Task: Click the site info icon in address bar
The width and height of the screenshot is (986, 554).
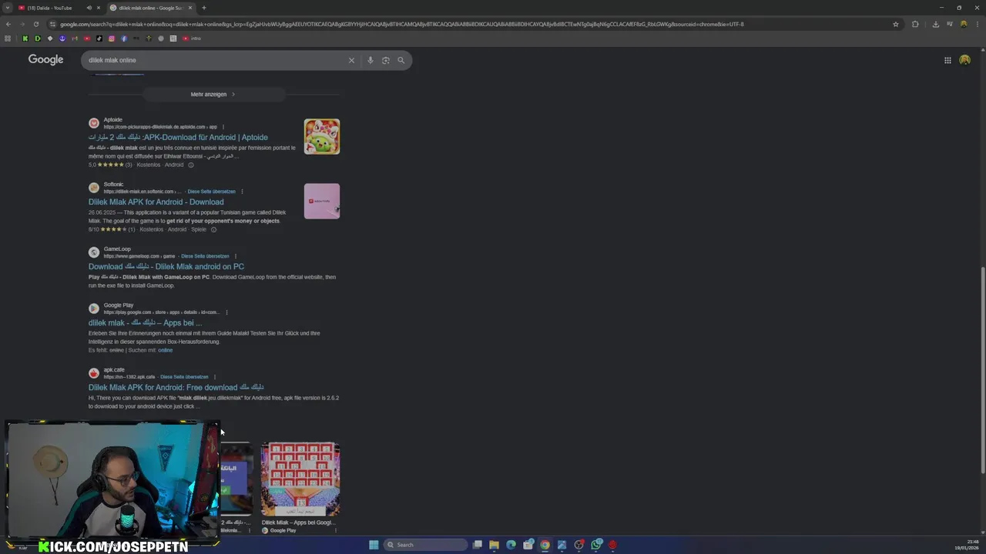Action: click(x=52, y=24)
